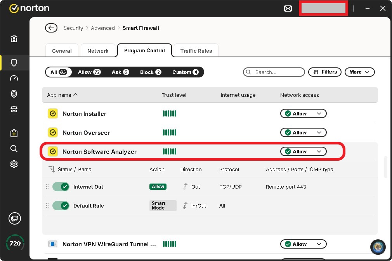Open the first-aid kit sidebar icon
Viewport: 392px width, 261px height.
14,133
